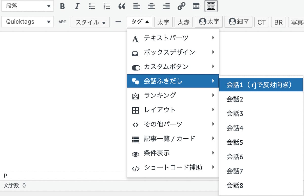Viewport: 304px width, 196px height.
Task: Select 会話7 from the submenu
Action: click(x=261, y=171)
